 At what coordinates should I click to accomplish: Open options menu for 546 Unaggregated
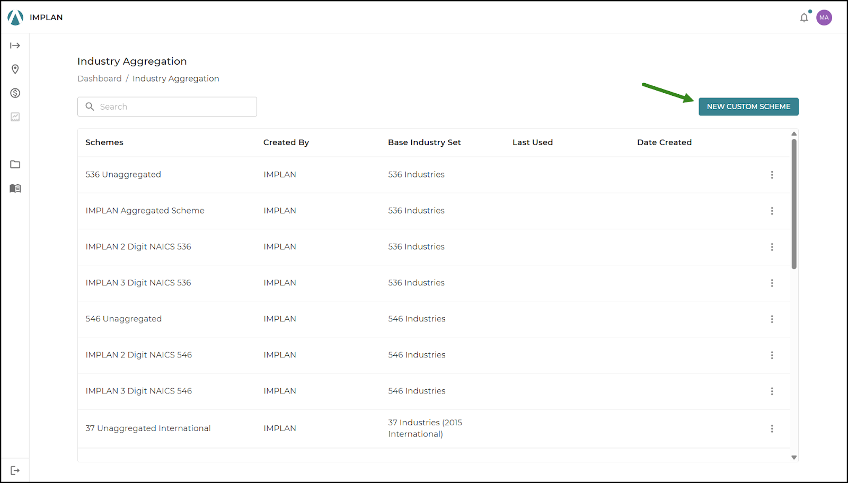click(x=772, y=319)
